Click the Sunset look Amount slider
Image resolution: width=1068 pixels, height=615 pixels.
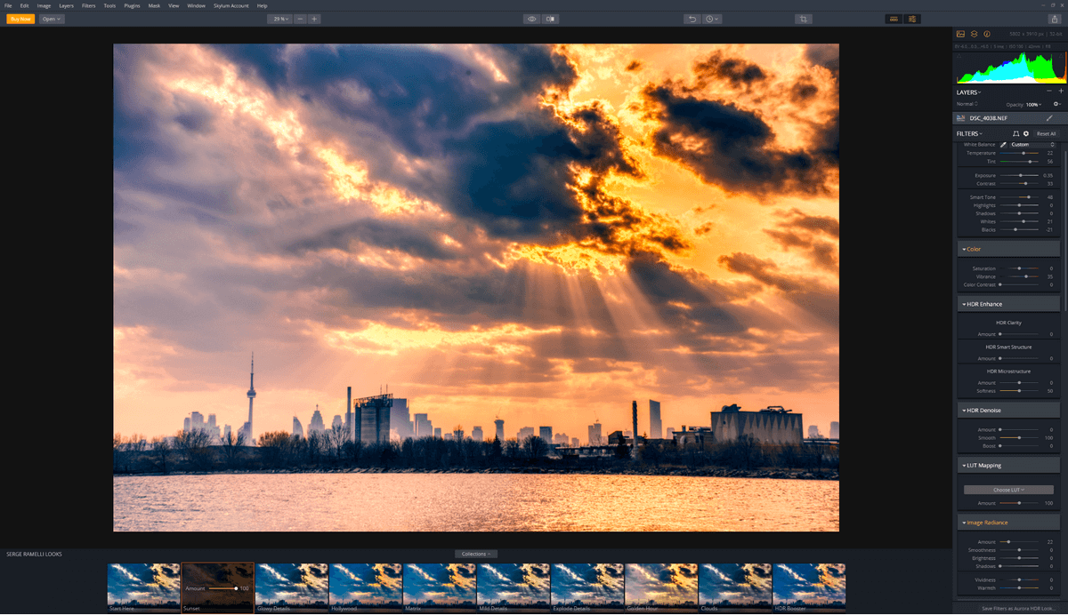(222, 588)
